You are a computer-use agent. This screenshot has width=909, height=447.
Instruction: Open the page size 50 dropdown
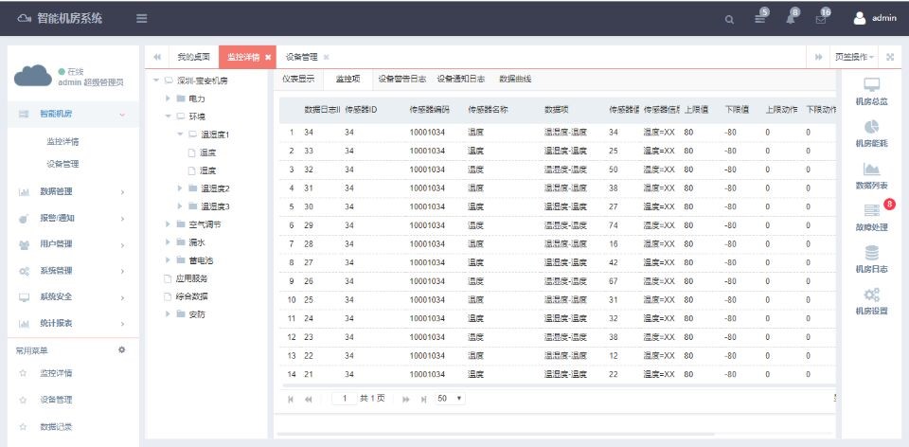[x=451, y=399]
